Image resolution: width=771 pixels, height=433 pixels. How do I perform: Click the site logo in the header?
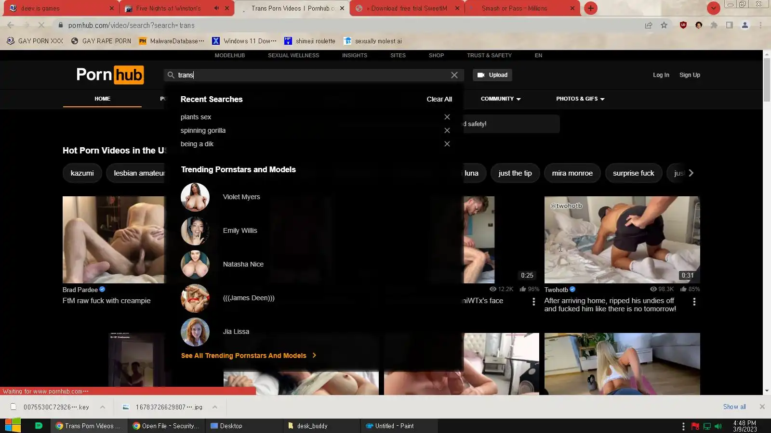pos(110,75)
